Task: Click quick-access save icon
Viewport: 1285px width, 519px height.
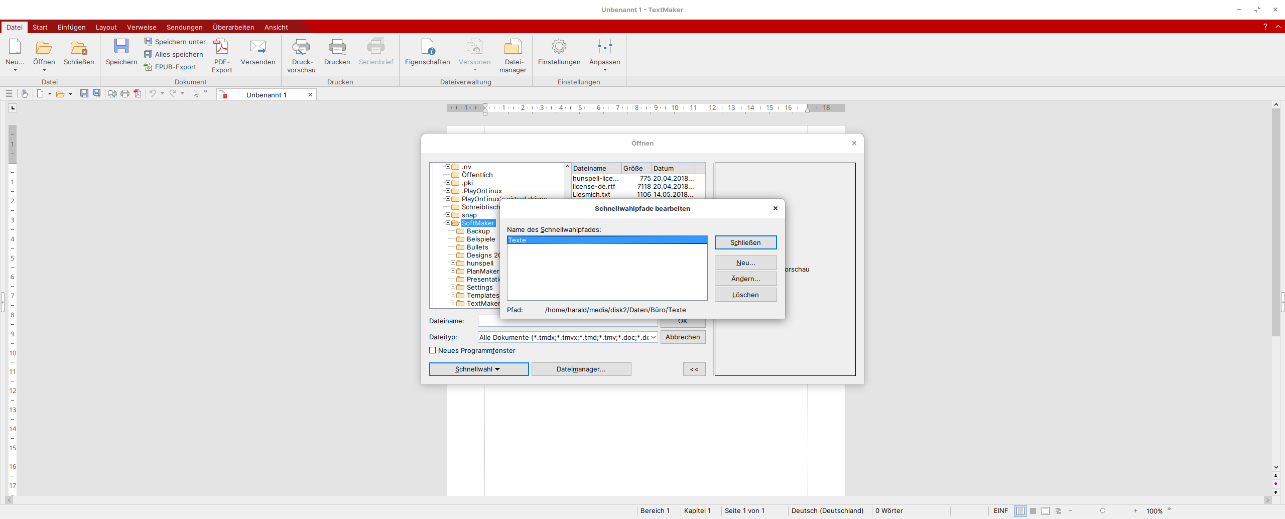Action: pos(84,94)
